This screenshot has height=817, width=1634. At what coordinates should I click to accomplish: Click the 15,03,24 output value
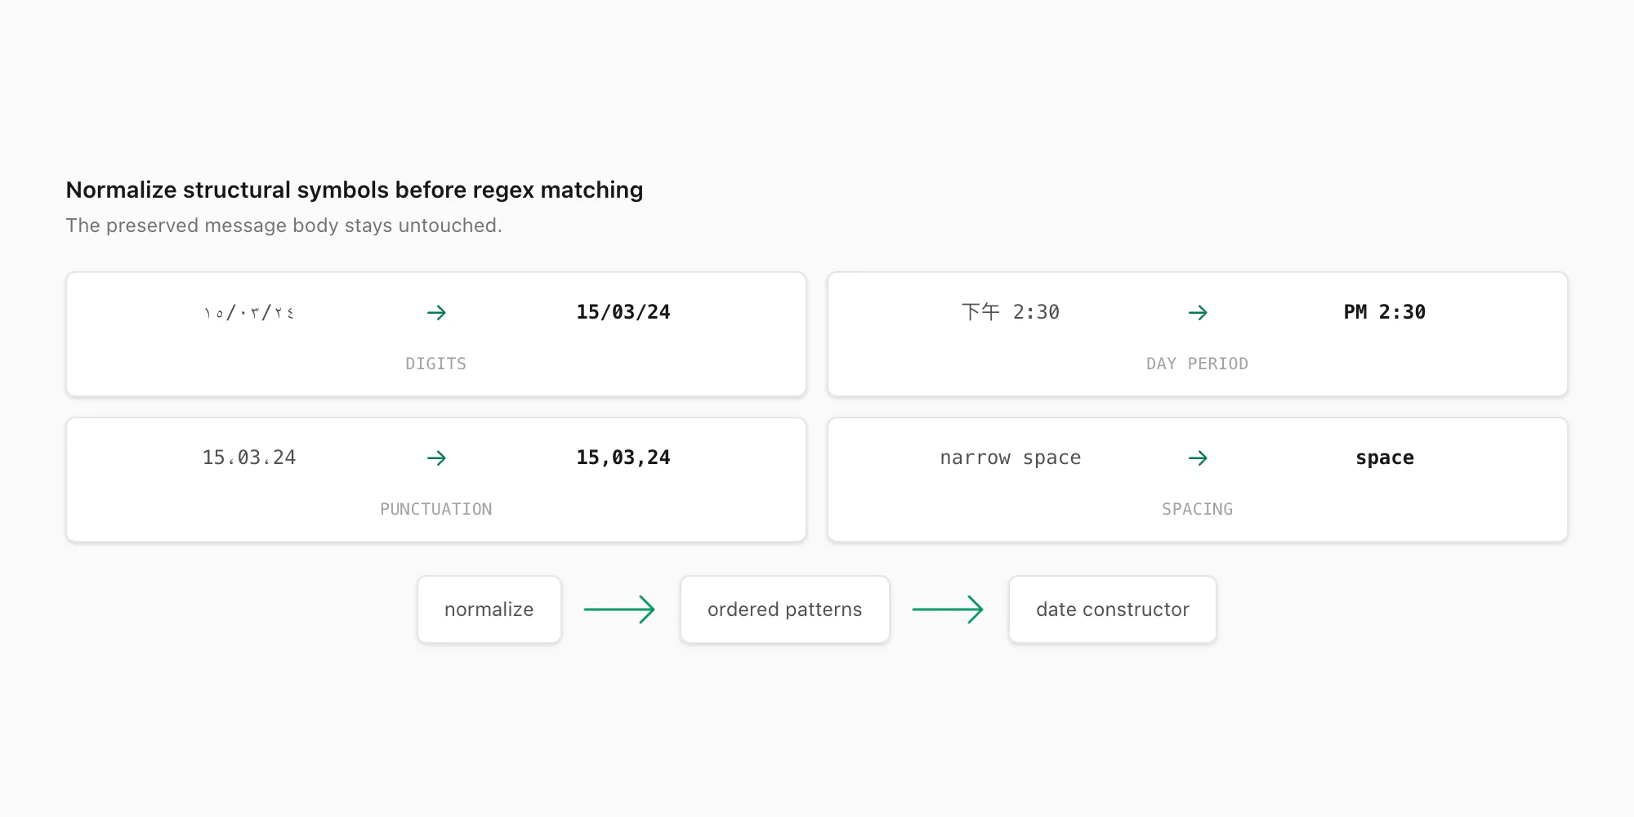623,458
